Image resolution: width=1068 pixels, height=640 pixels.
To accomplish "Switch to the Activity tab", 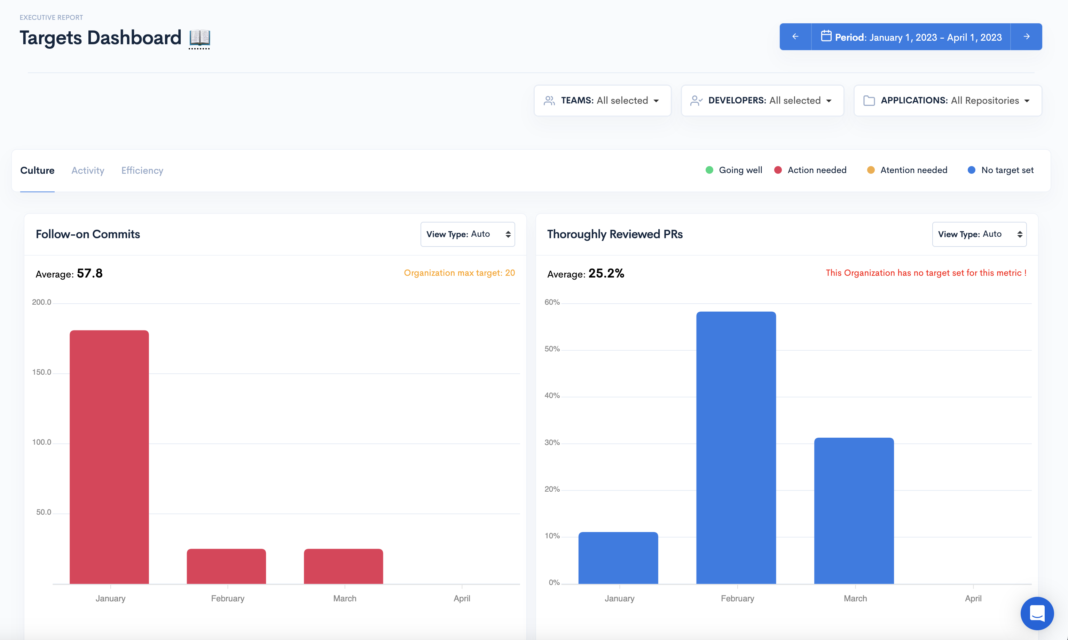I will tap(87, 170).
